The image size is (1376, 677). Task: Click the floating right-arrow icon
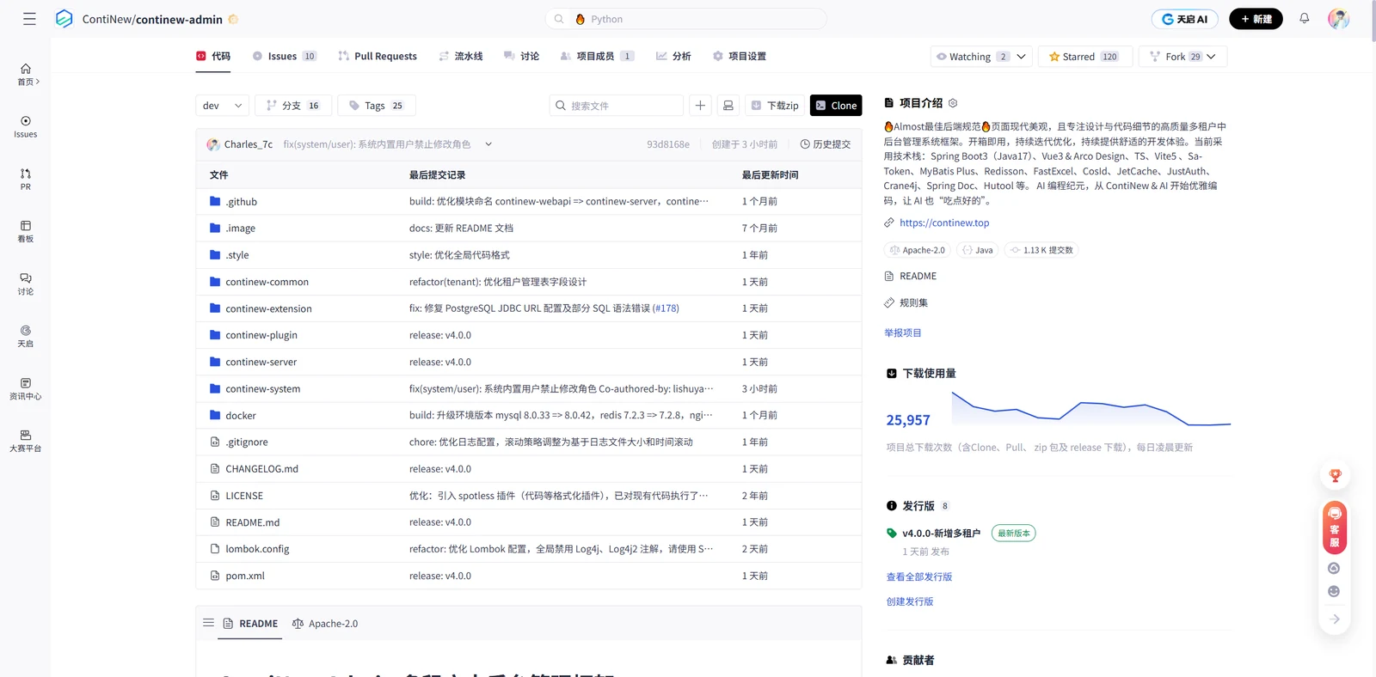pyautogui.click(x=1335, y=619)
